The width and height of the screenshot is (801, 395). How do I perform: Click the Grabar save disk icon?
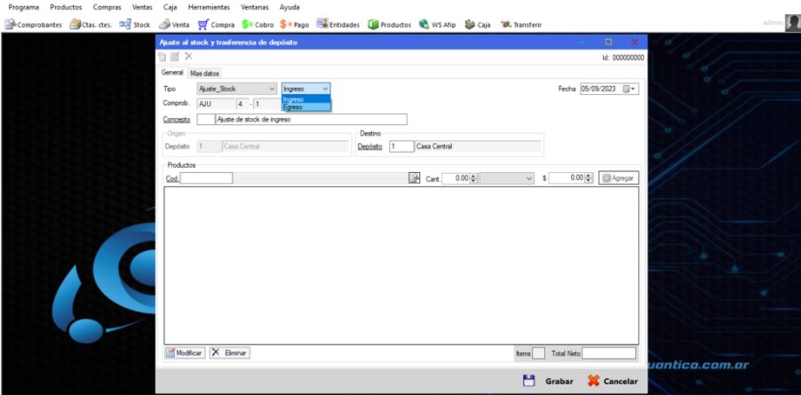tap(528, 381)
